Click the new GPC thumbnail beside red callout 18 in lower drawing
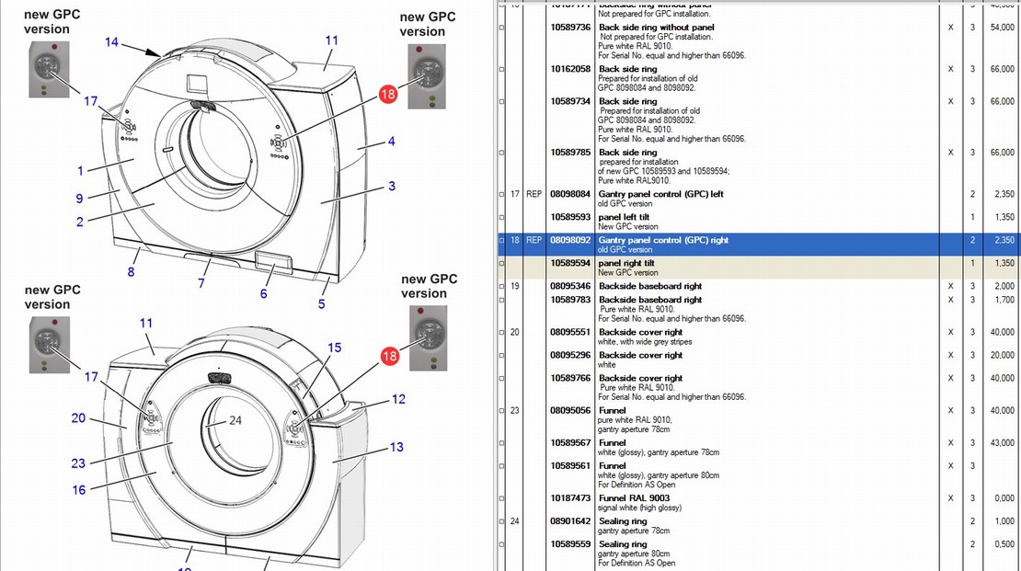The width and height of the screenshot is (1021, 571). tap(429, 338)
